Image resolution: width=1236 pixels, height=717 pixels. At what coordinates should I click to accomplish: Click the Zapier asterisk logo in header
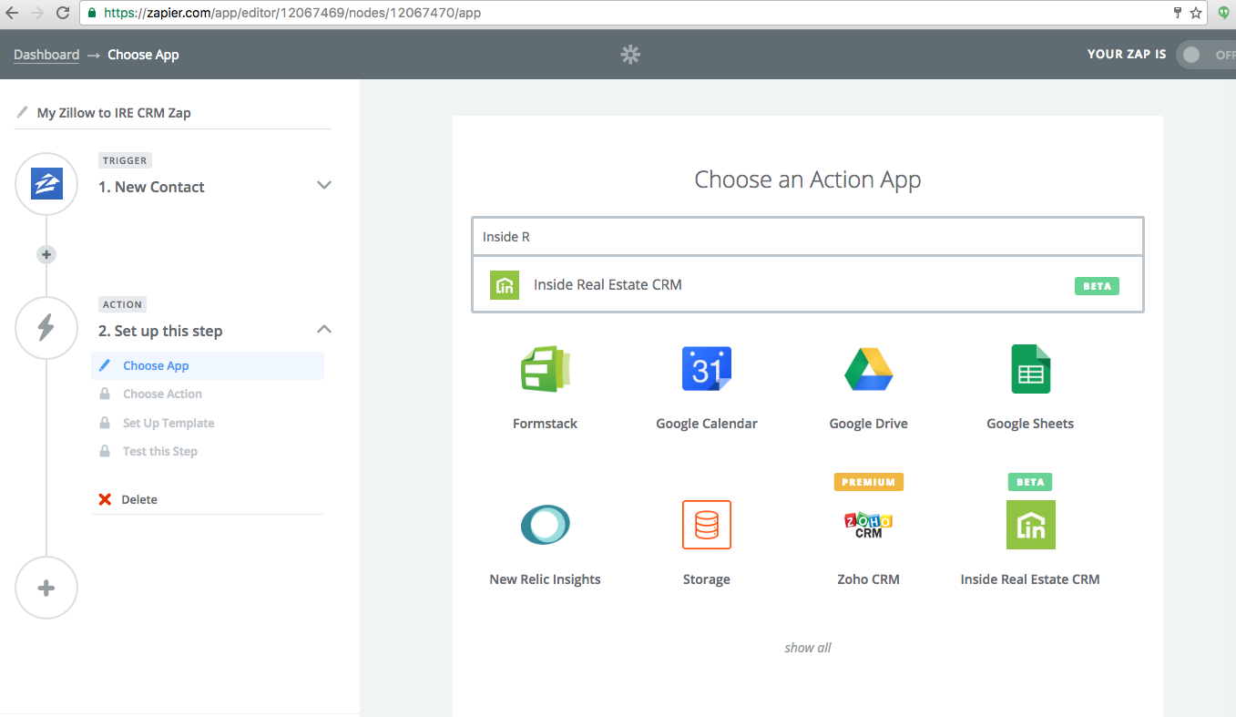point(630,55)
